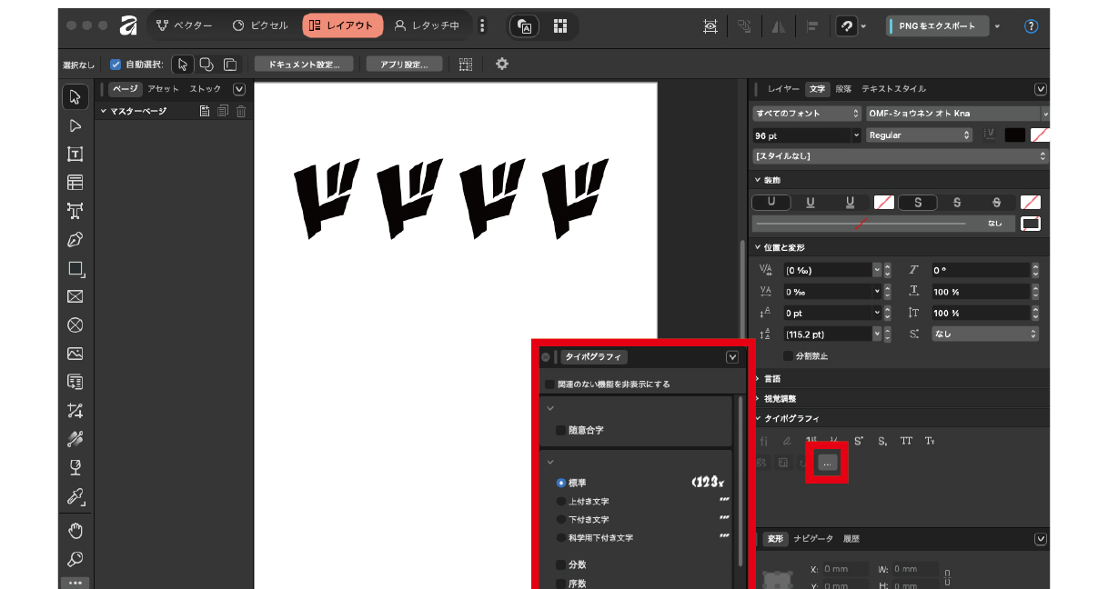Open more typography options with ... button

826,464
